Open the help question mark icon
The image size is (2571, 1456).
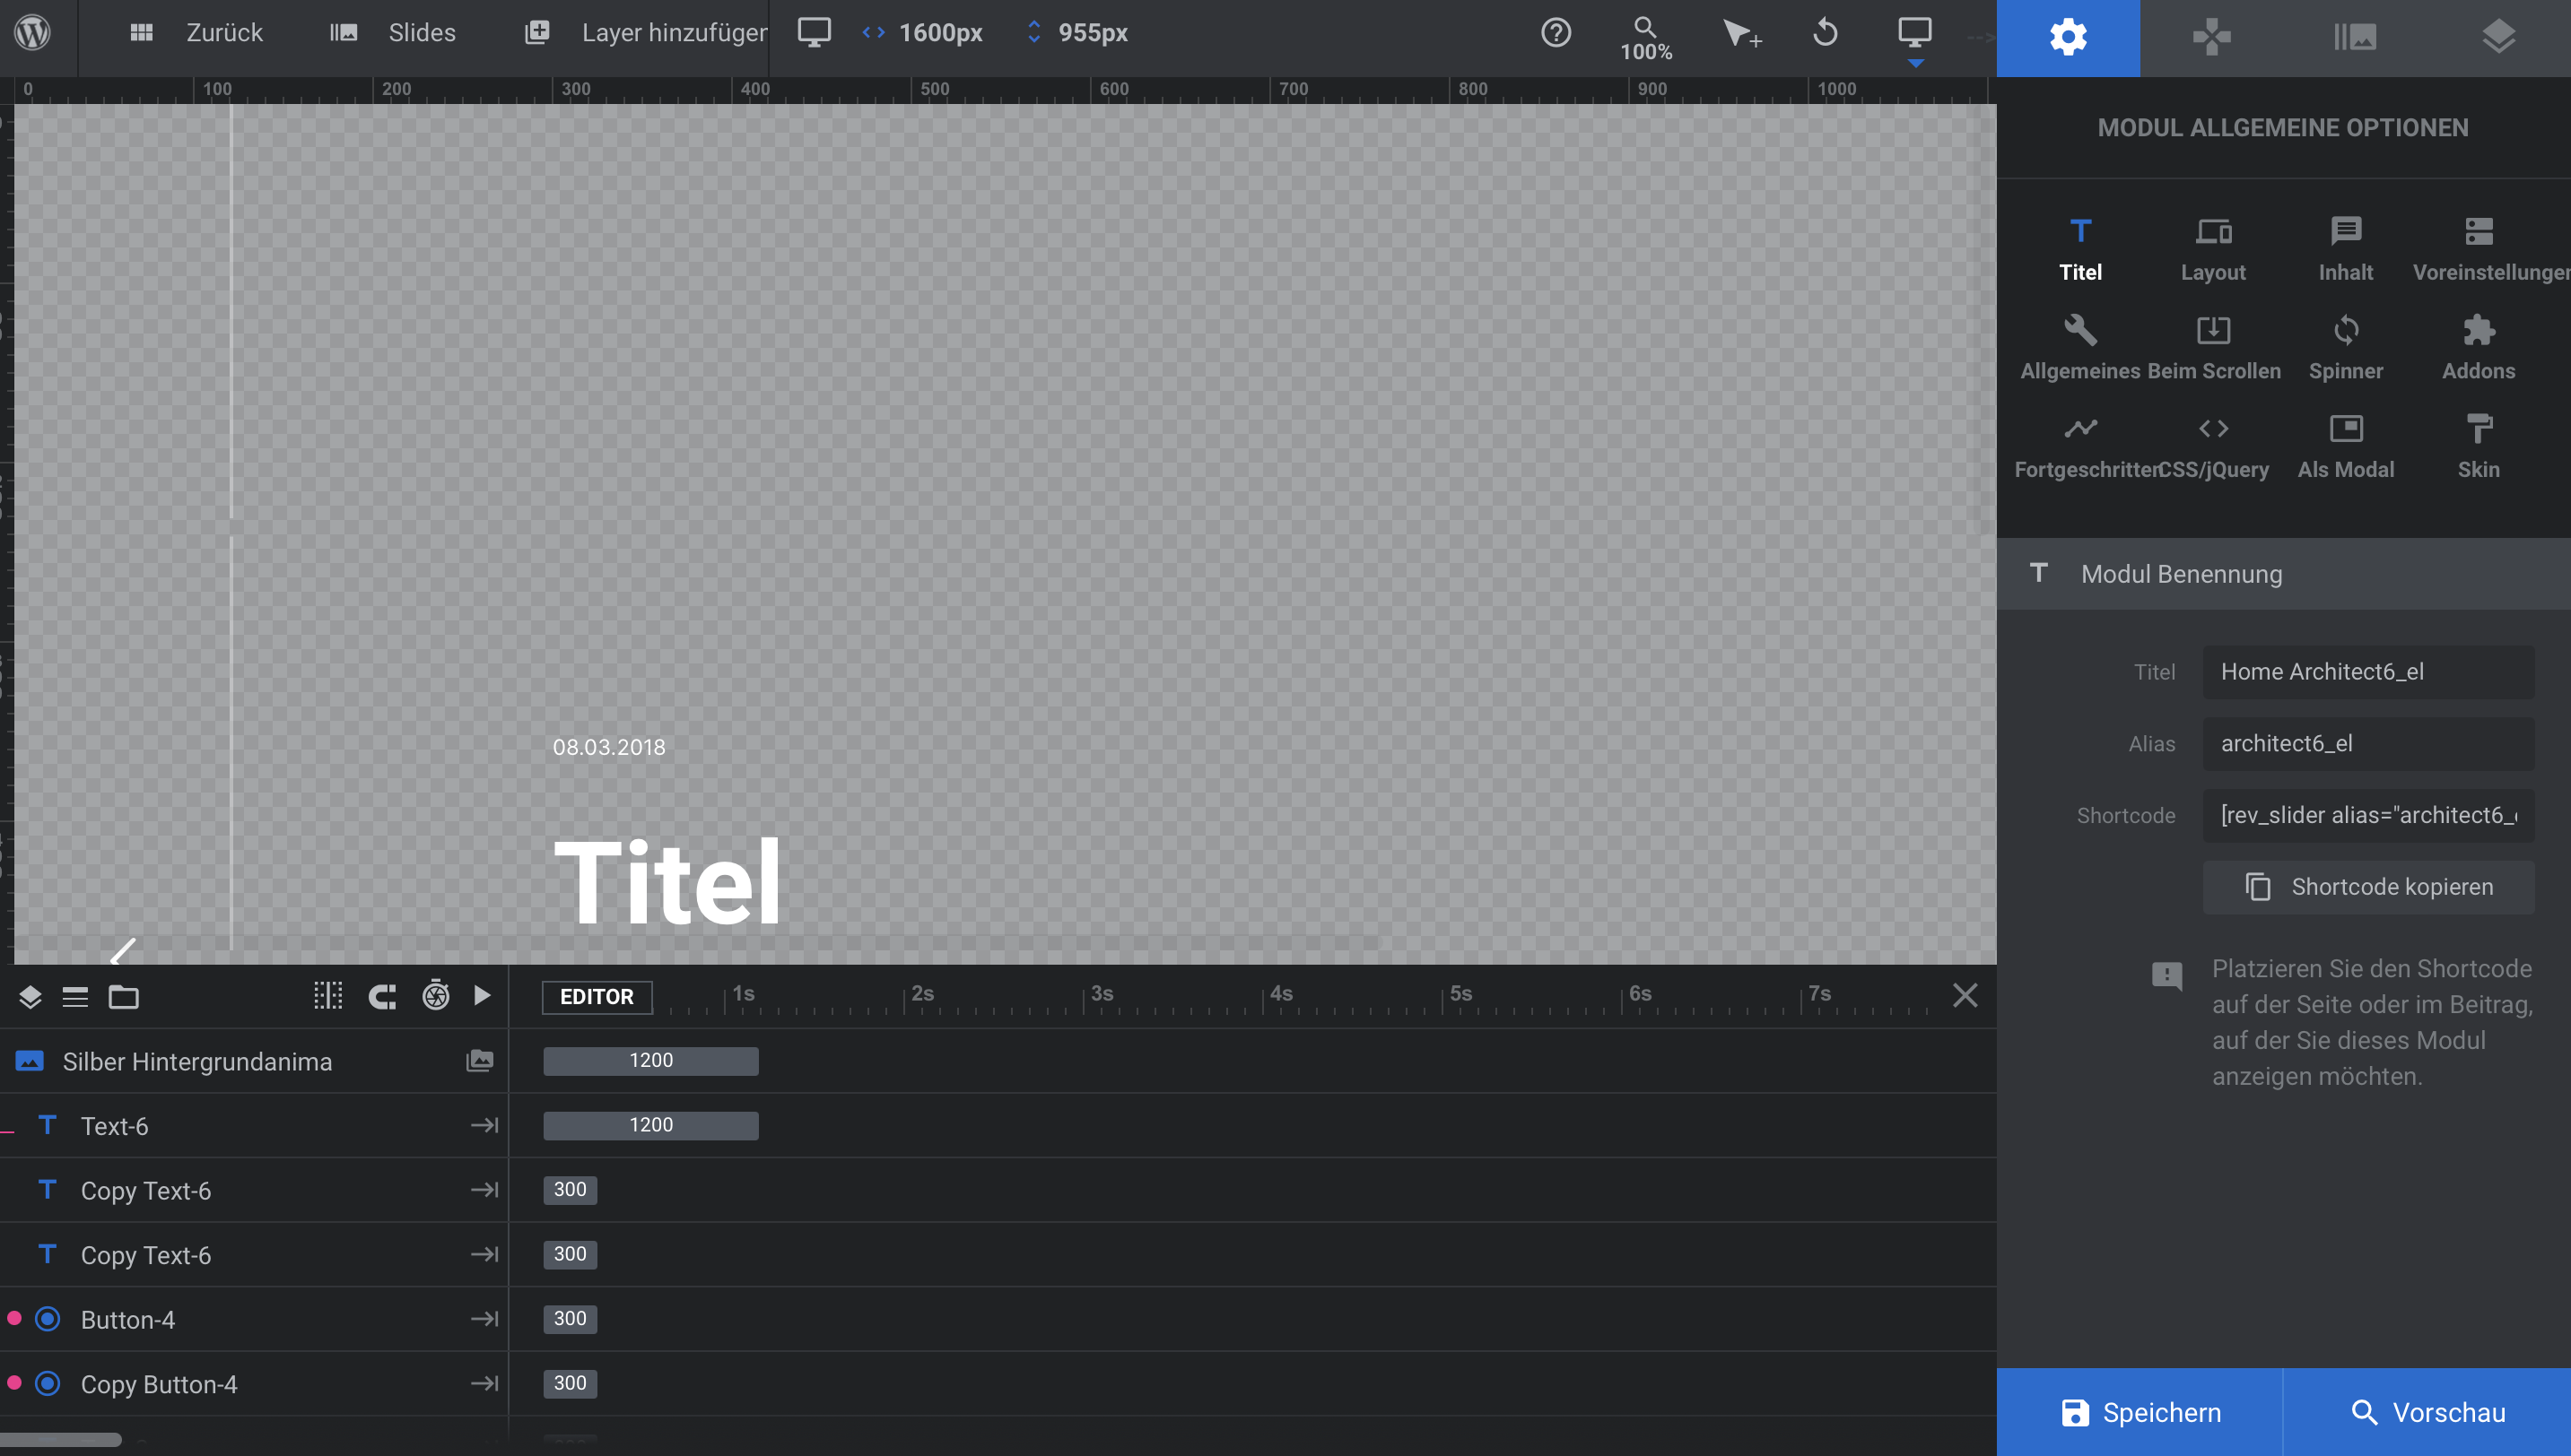(x=1556, y=33)
